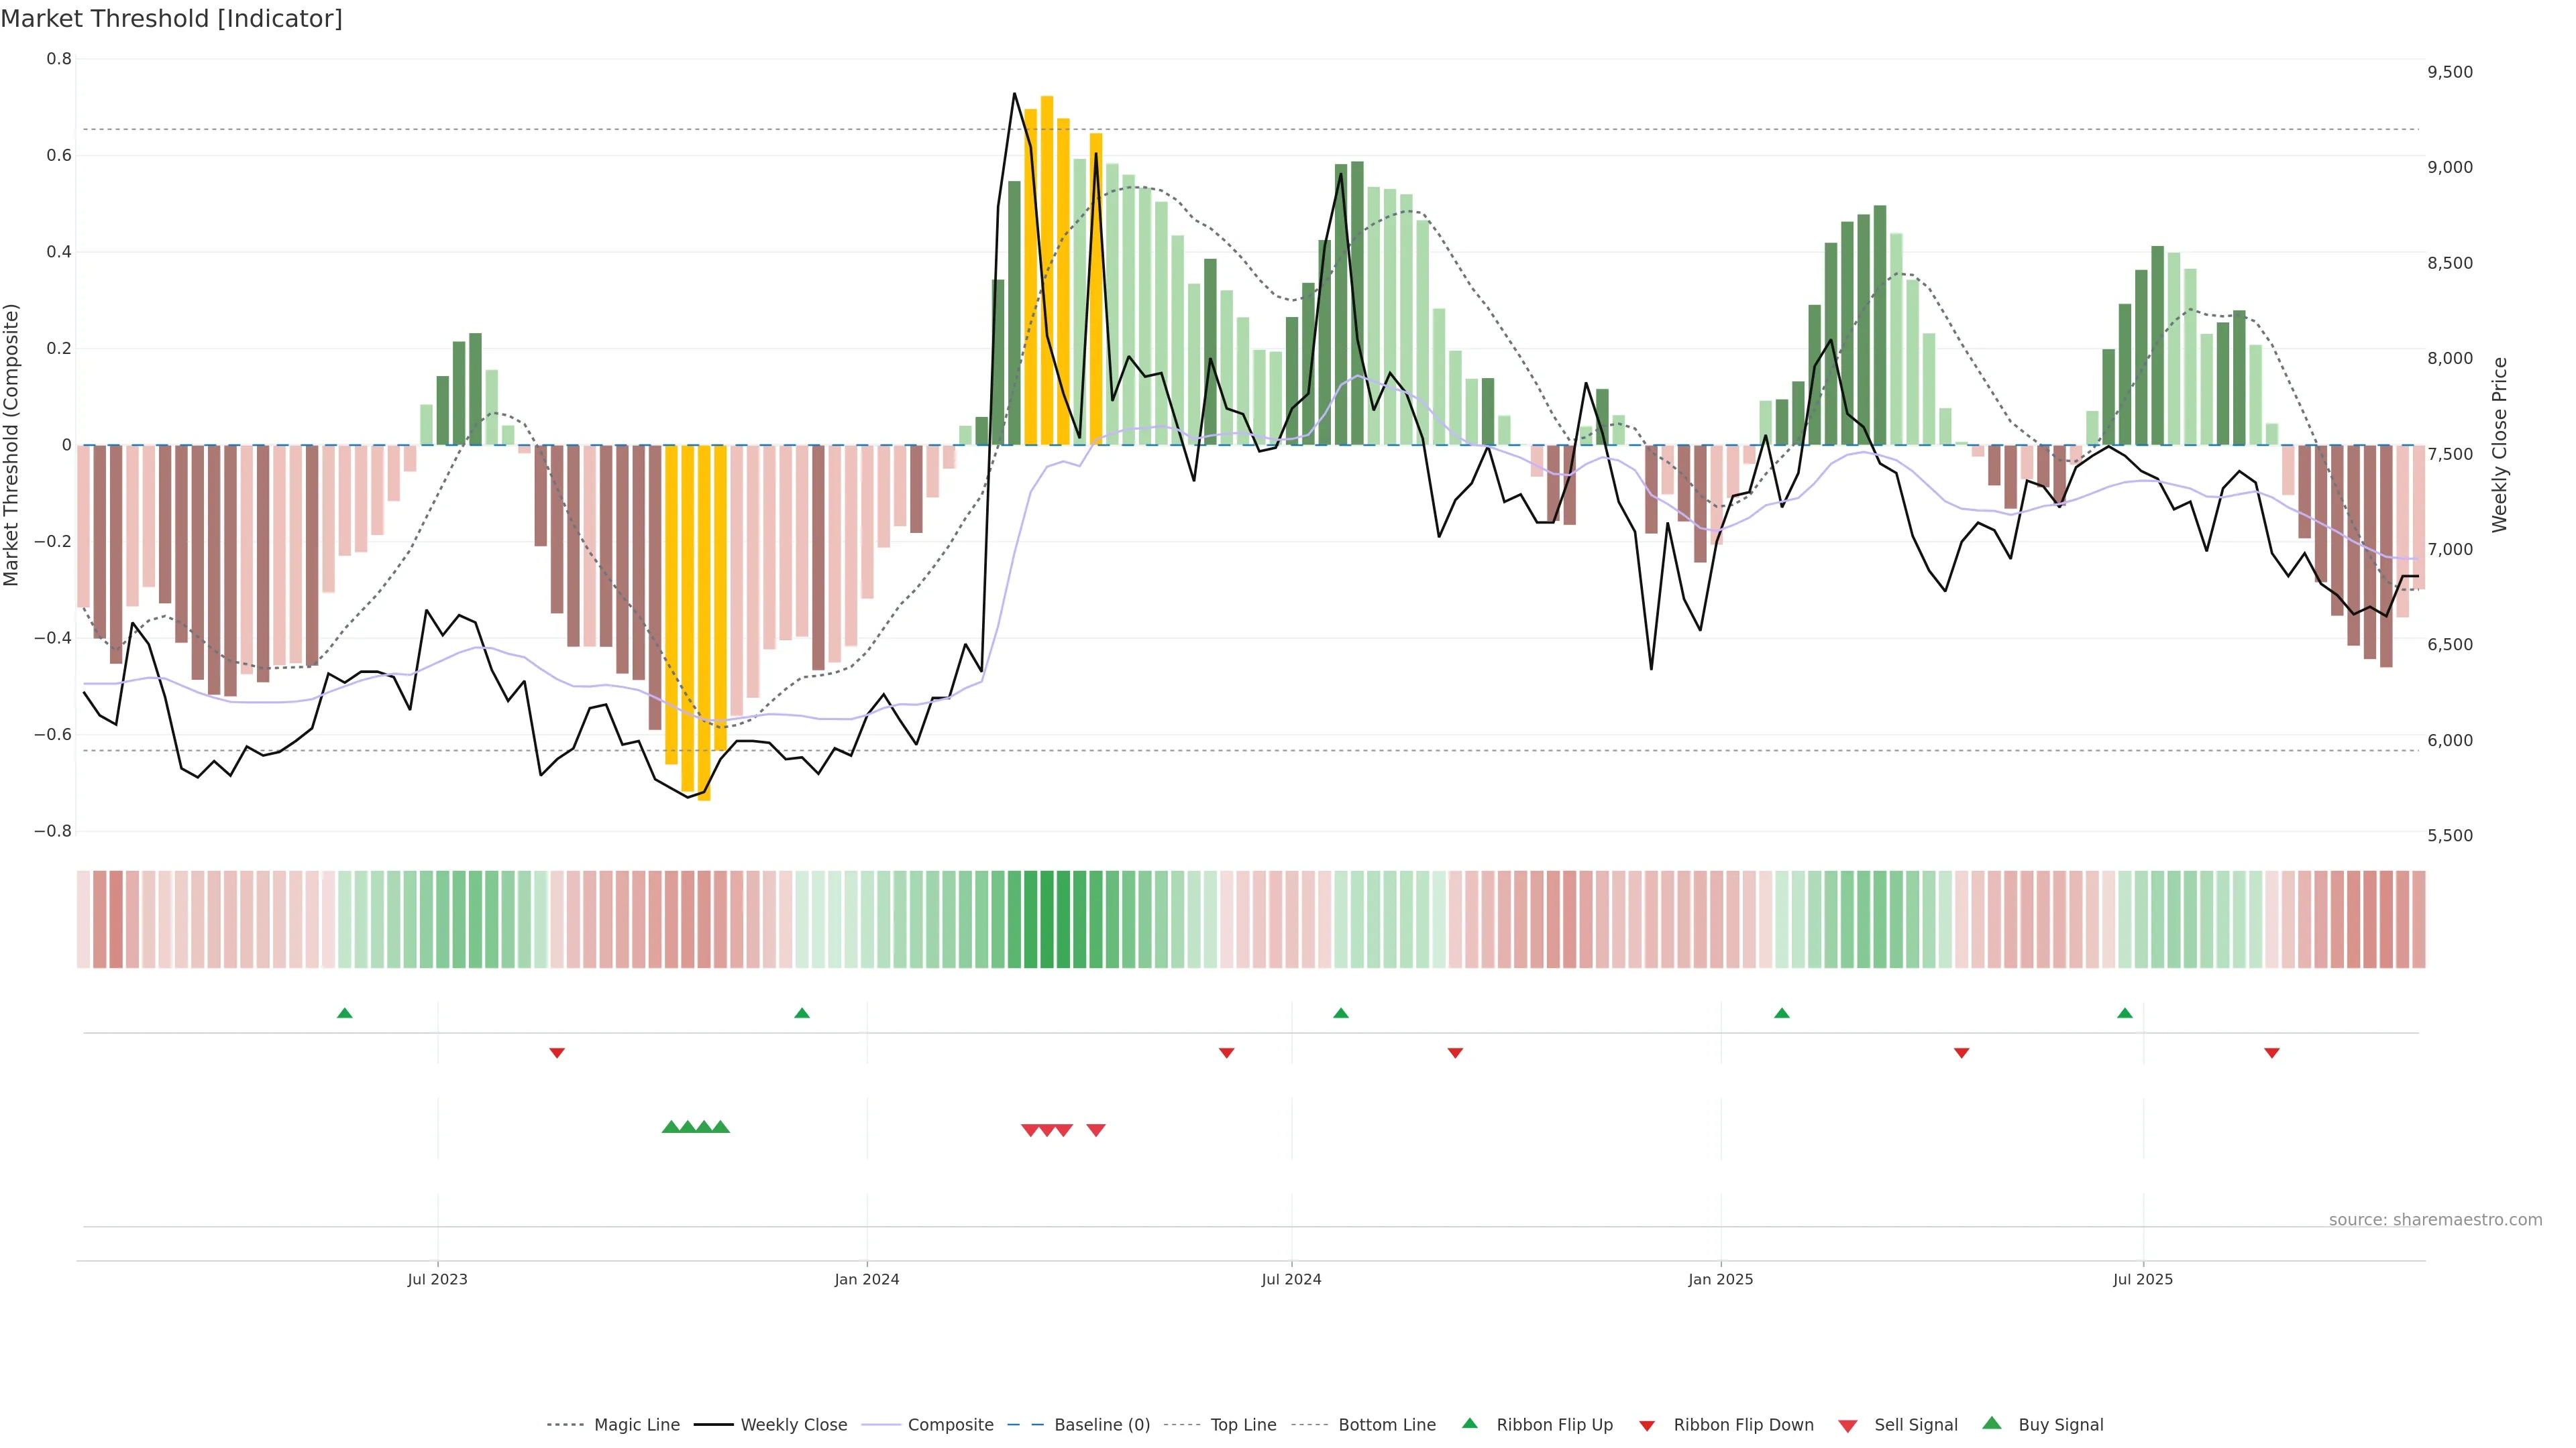Image resolution: width=2576 pixels, height=1448 pixels.
Task: Click the darkest green segment in the ribbon strip
Action: coord(1047,919)
